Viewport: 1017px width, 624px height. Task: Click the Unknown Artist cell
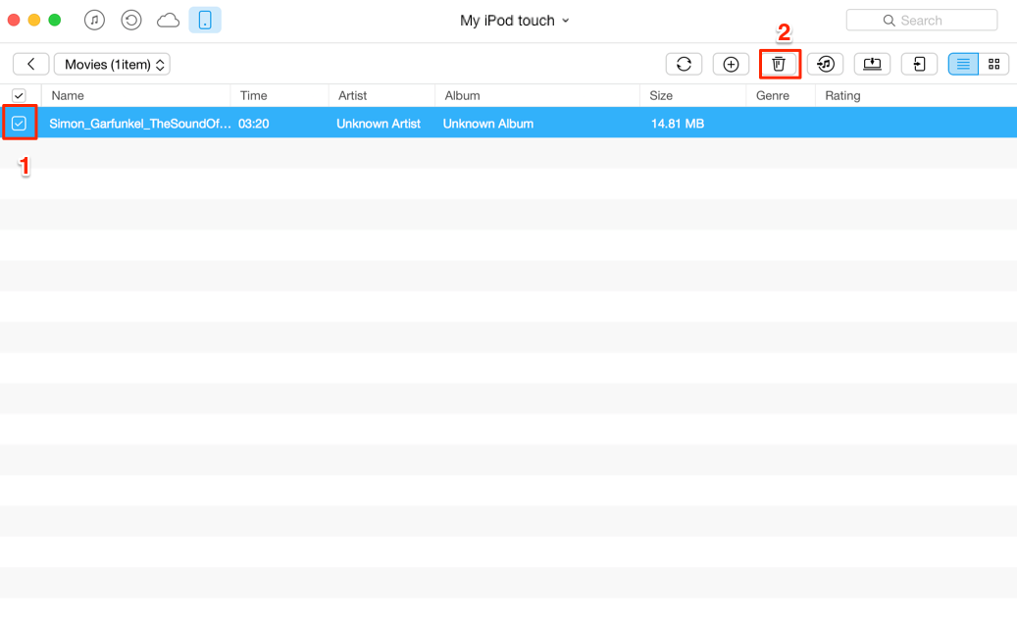(x=379, y=124)
